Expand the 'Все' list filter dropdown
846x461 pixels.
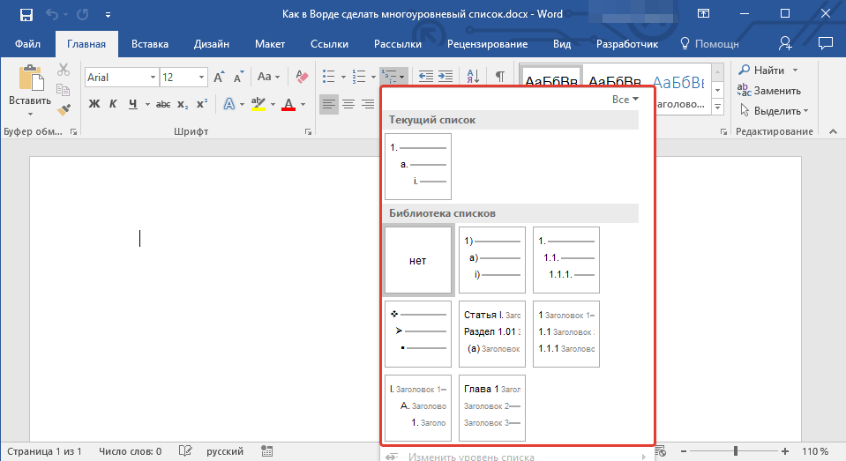(x=625, y=100)
